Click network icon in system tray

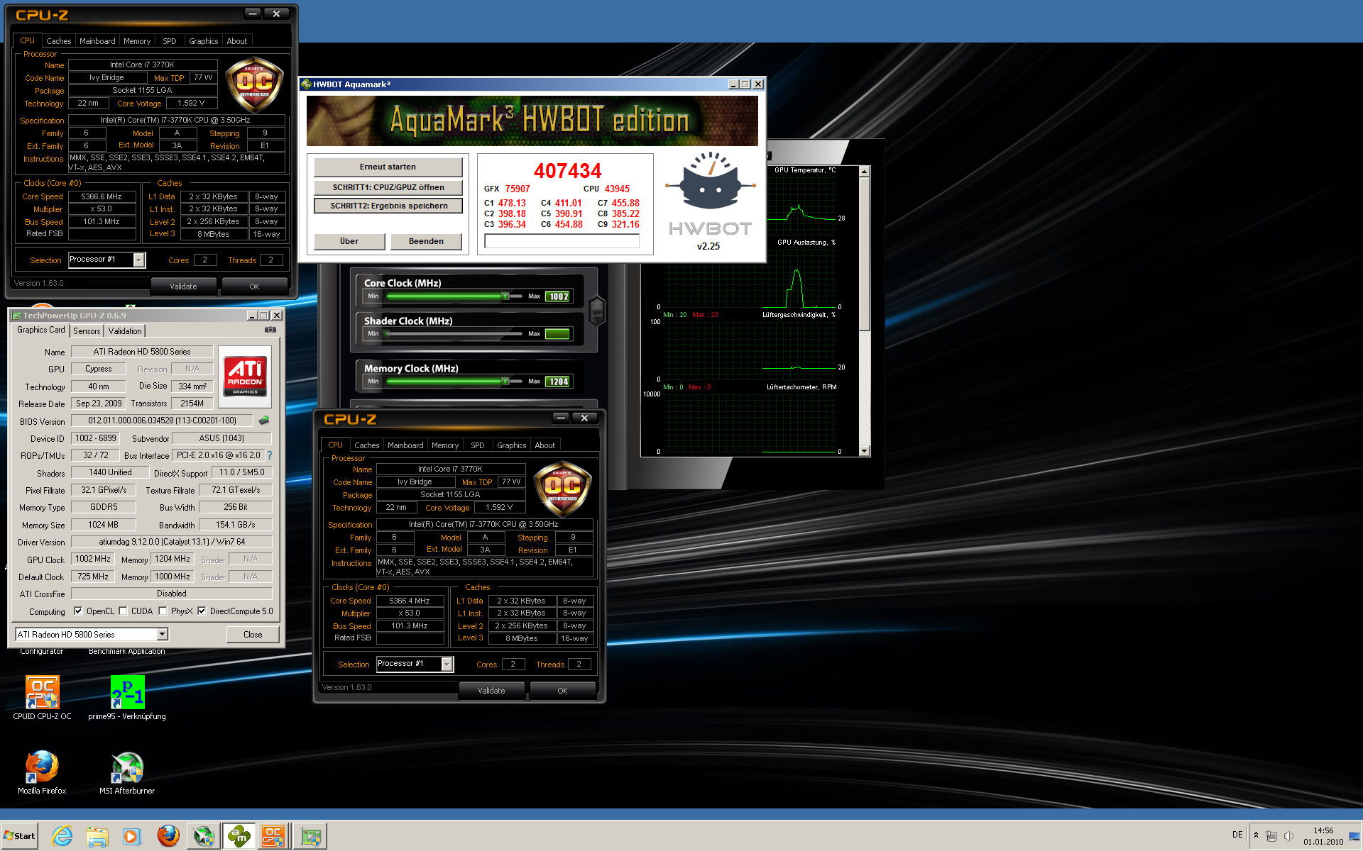click(x=1271, y=835)
